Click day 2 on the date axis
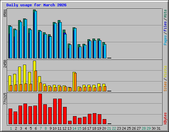This screenshot has width=169, height=132. 16,128
